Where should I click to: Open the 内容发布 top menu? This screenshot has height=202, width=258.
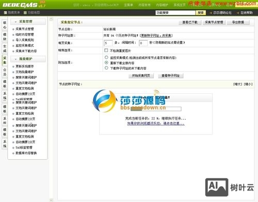(144, 5)
